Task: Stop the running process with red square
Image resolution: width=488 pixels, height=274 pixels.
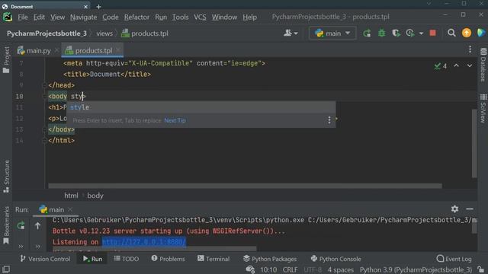Action: coord(432,33)
